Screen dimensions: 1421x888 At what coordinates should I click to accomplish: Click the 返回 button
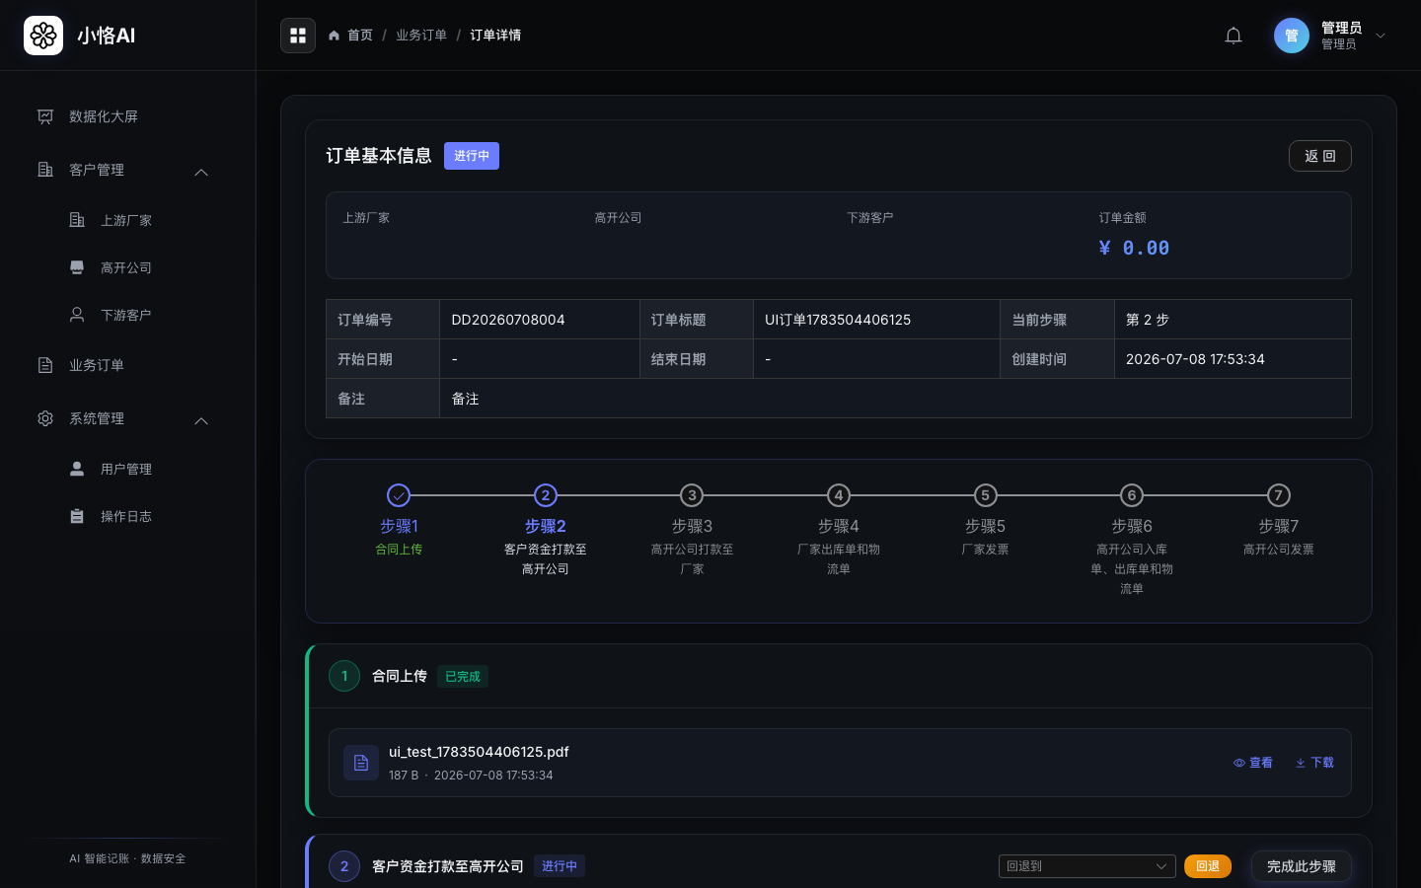point(1320,156)
